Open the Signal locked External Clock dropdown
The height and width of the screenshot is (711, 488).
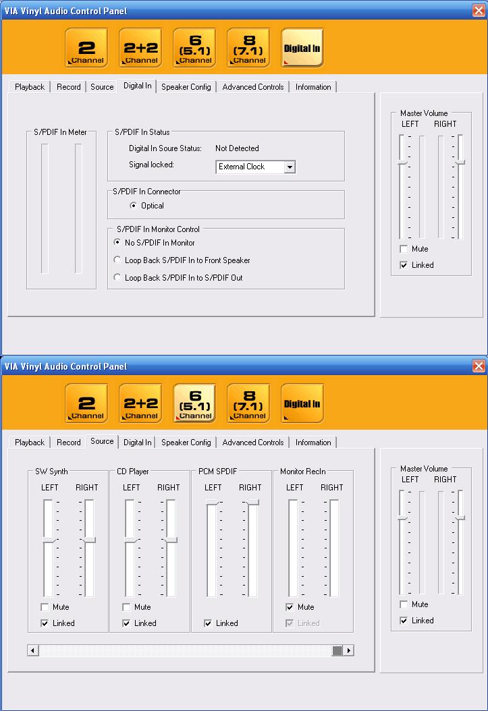click(290, 167)
